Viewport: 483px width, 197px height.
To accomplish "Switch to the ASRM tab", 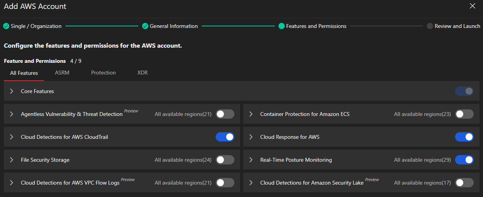I will tap(62, 73).
